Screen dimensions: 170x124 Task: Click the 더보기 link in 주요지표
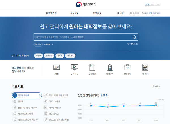pos(156,87)
